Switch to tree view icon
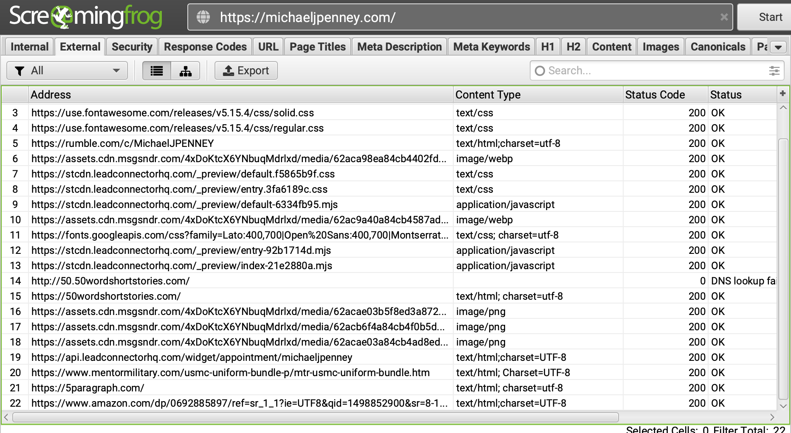Viewport: 791px width, 433px height. coord(185,71)
